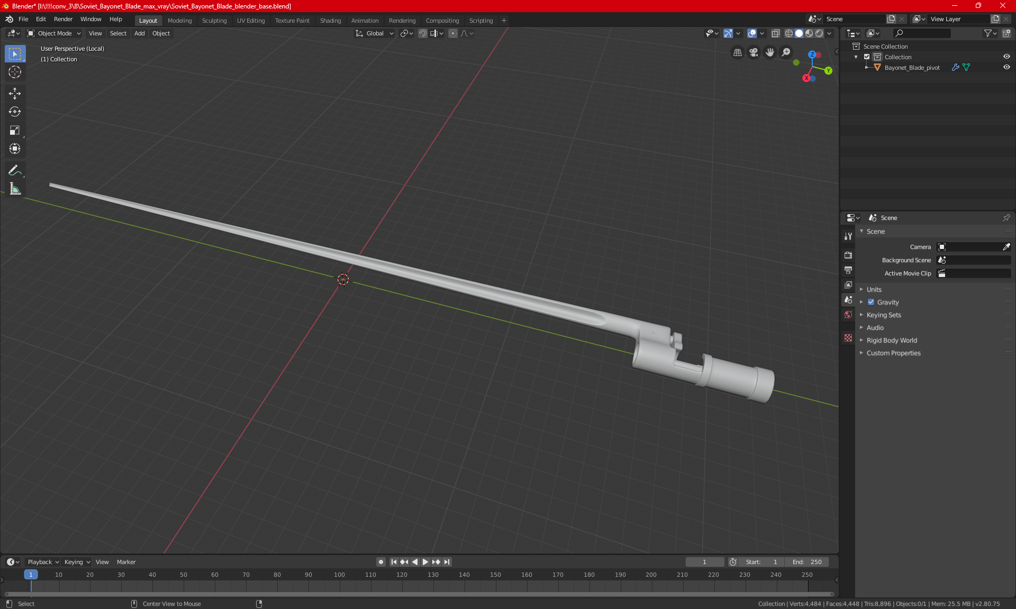The image size is (1016, 609).
Task: Open the outliner filter dropdown
Action: (990, 33)
